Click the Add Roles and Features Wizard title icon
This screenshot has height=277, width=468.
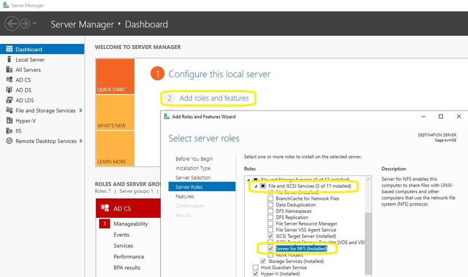pyautogui.click(x=167, y=117)
